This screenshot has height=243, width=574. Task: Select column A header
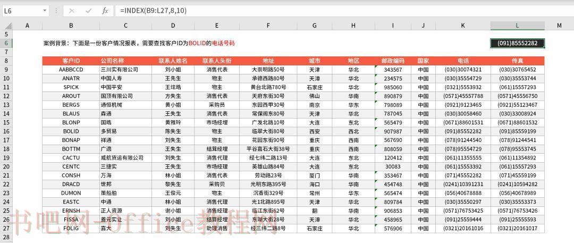click(27, 26)
